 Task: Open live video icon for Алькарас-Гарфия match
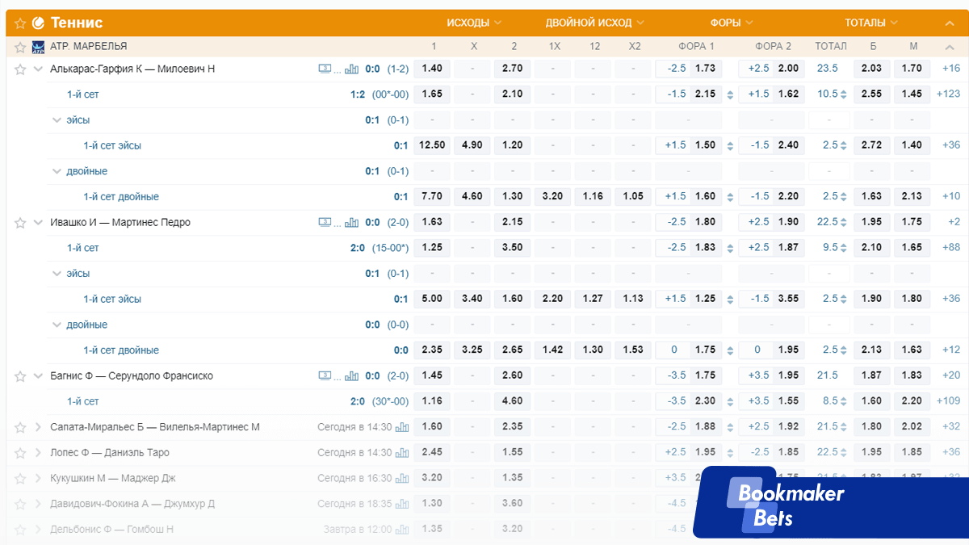coord(325,69)
